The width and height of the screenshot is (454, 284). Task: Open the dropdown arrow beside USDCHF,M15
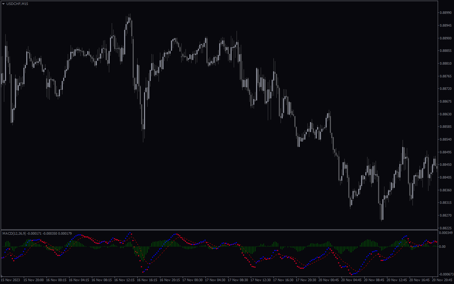click(4, 4)
